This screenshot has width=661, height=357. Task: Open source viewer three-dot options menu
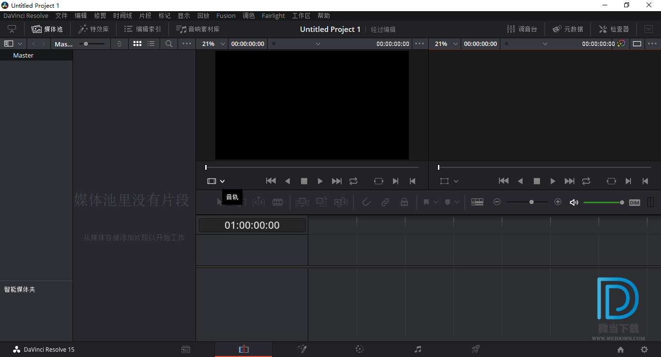click(x=420, y=44)
